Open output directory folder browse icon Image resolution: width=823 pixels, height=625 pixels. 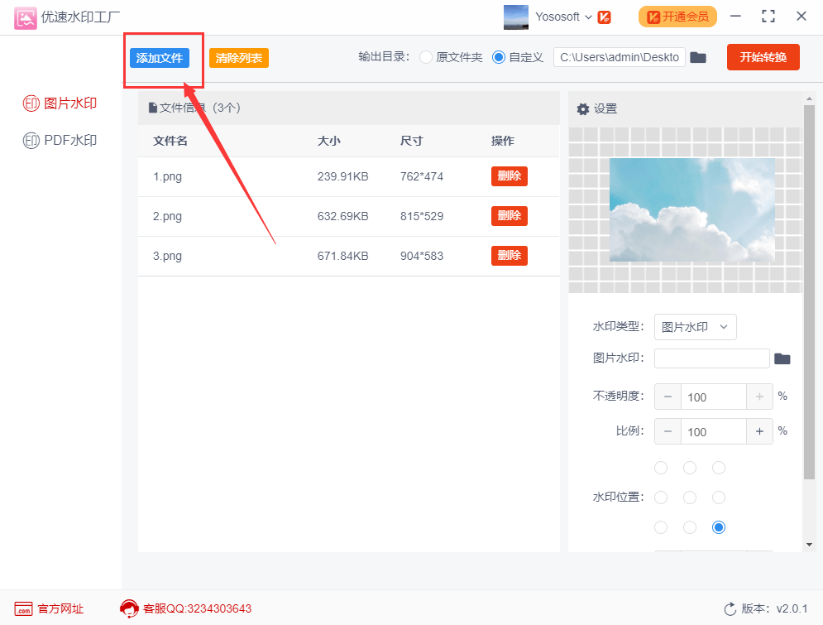(697, 57)
